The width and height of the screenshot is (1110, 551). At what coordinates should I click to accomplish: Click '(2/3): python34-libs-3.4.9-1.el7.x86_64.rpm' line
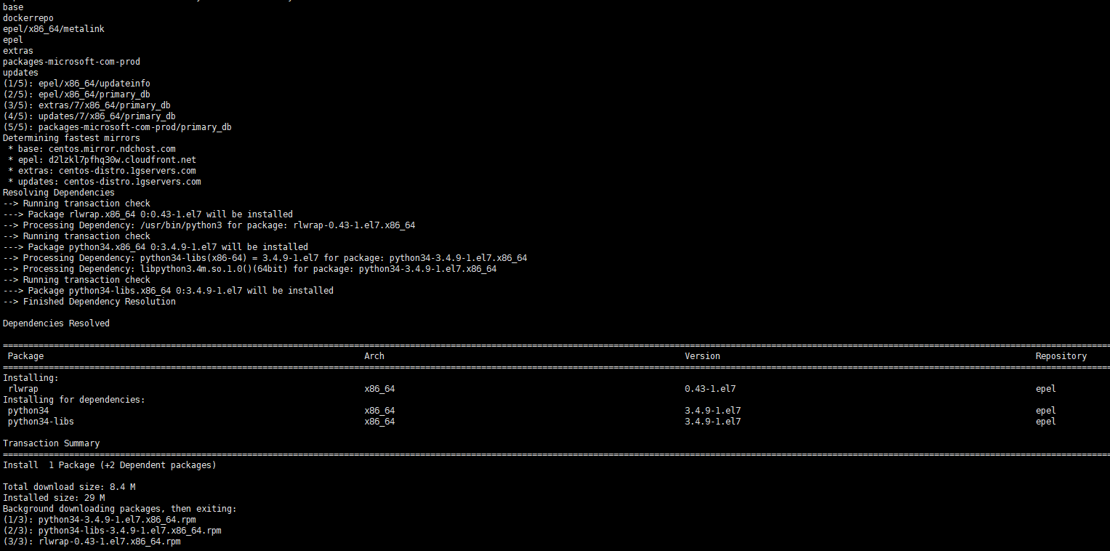click(112, 531)
